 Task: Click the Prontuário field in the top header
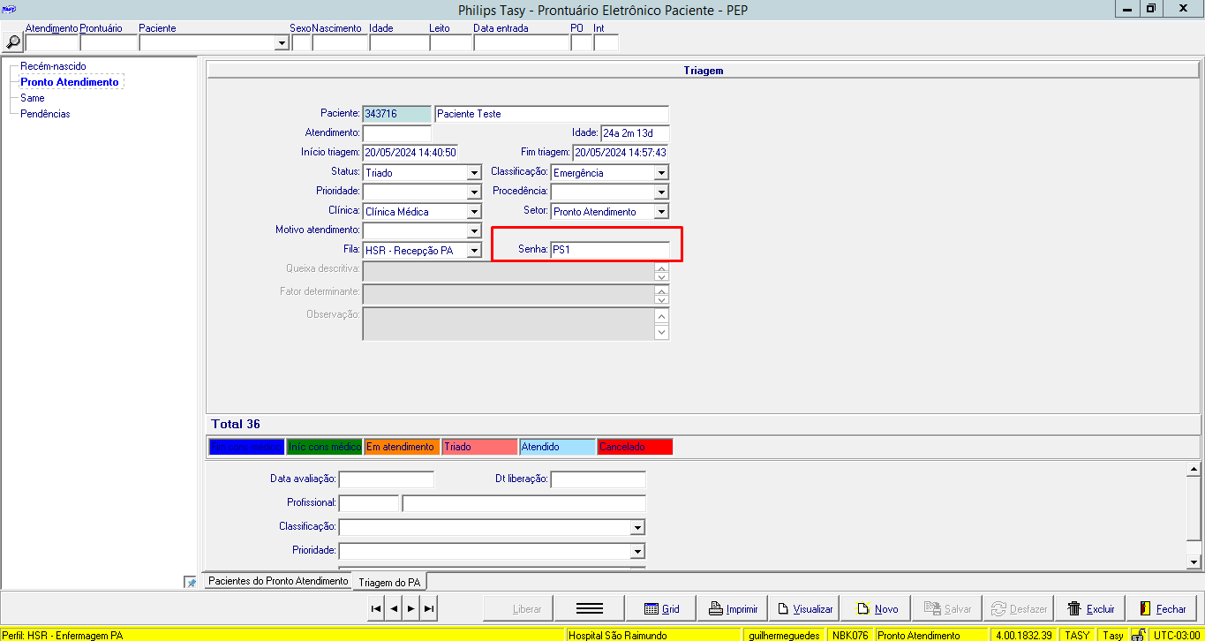(x=109, y=42)
